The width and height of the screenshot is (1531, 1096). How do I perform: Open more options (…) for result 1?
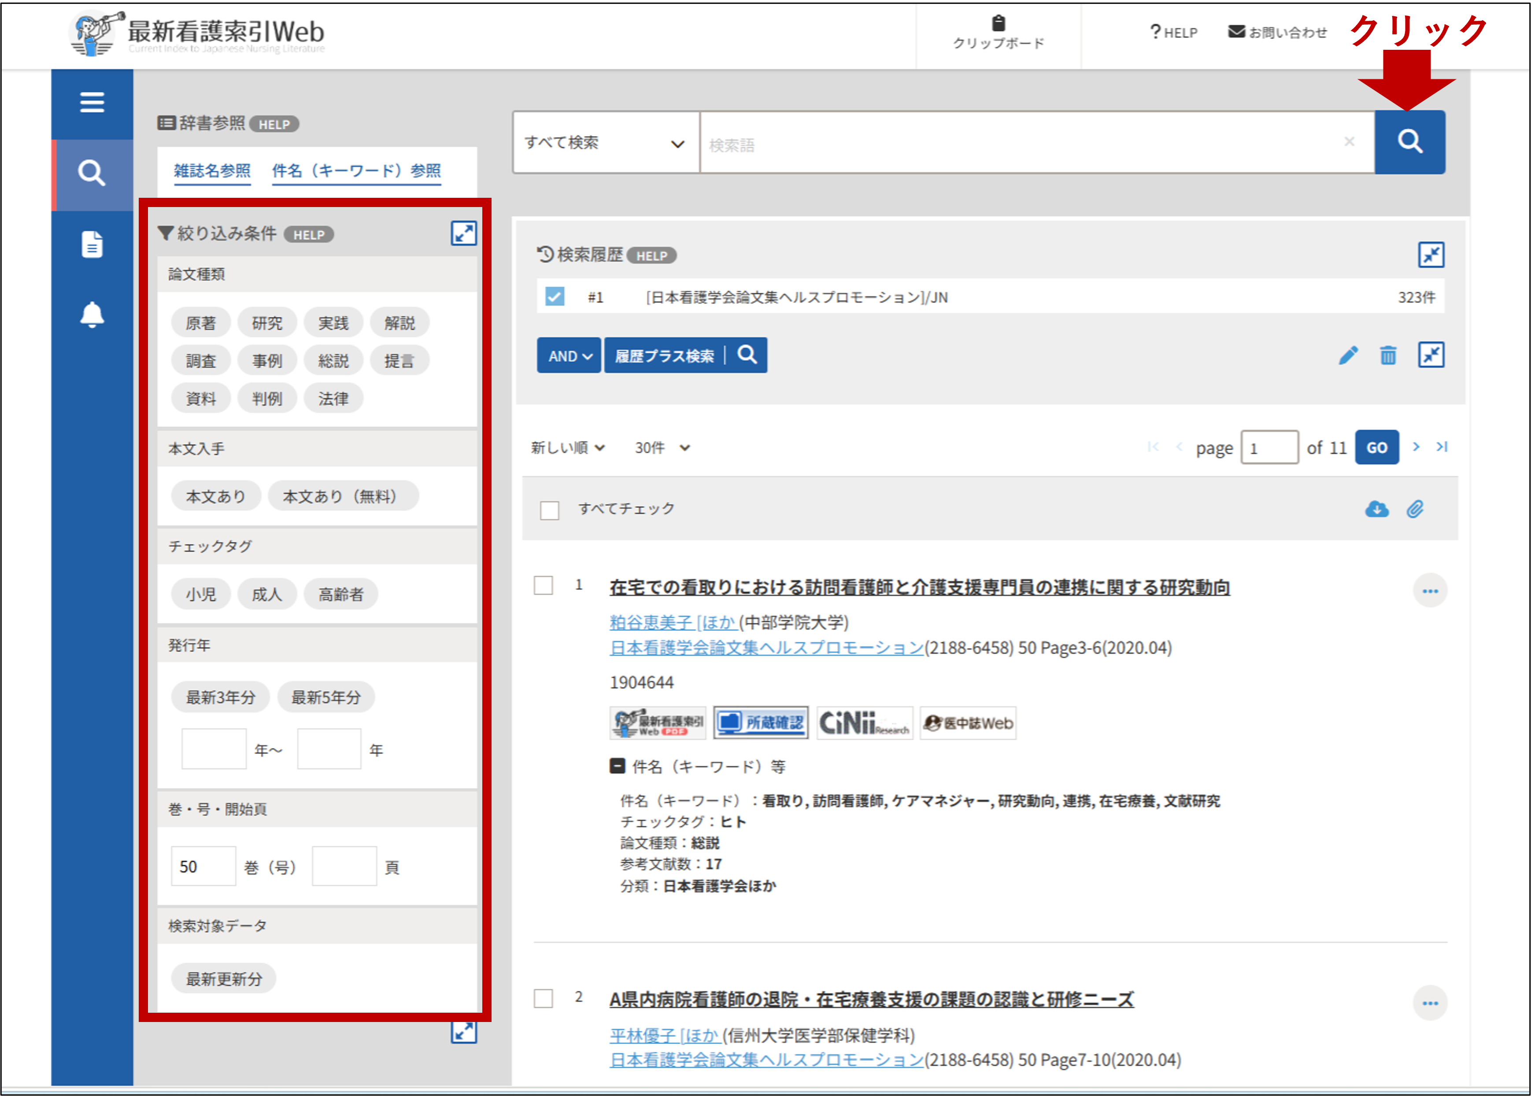[x=1430, y=591]
